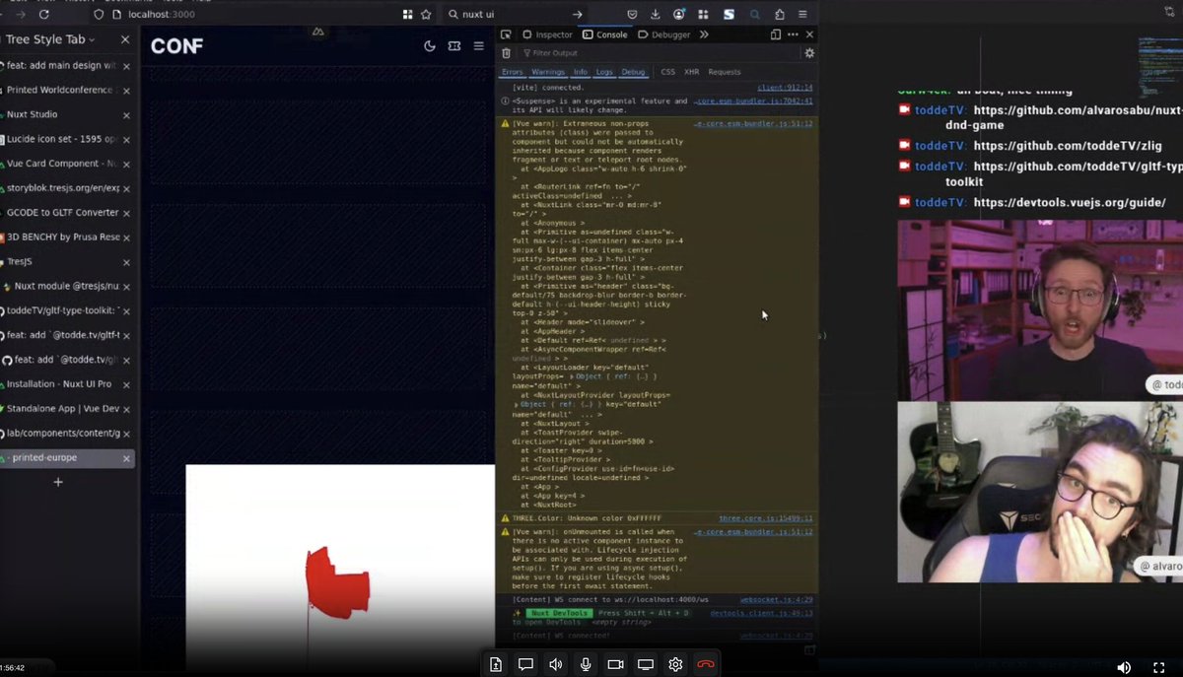Switch to the Debugger tab
Image resolution: width=1183 pixels, height=677 pixels.
pos(664,34)
